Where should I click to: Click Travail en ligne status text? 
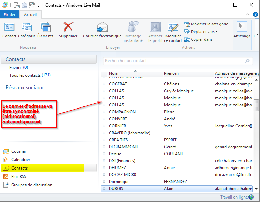coord(234,197)
